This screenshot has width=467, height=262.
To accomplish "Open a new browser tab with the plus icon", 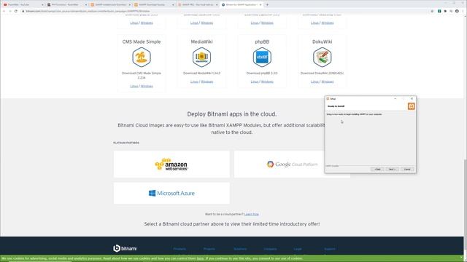I will (x=267, y=5).
